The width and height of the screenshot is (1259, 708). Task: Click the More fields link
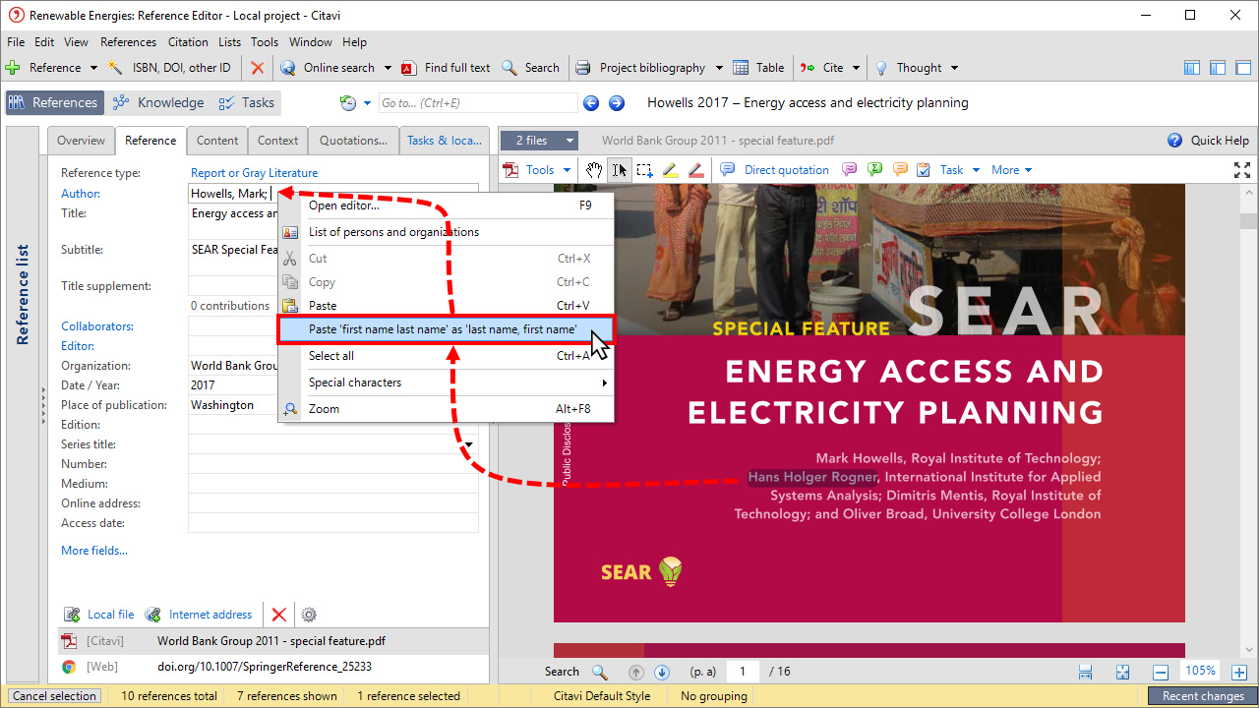point(94,551)
